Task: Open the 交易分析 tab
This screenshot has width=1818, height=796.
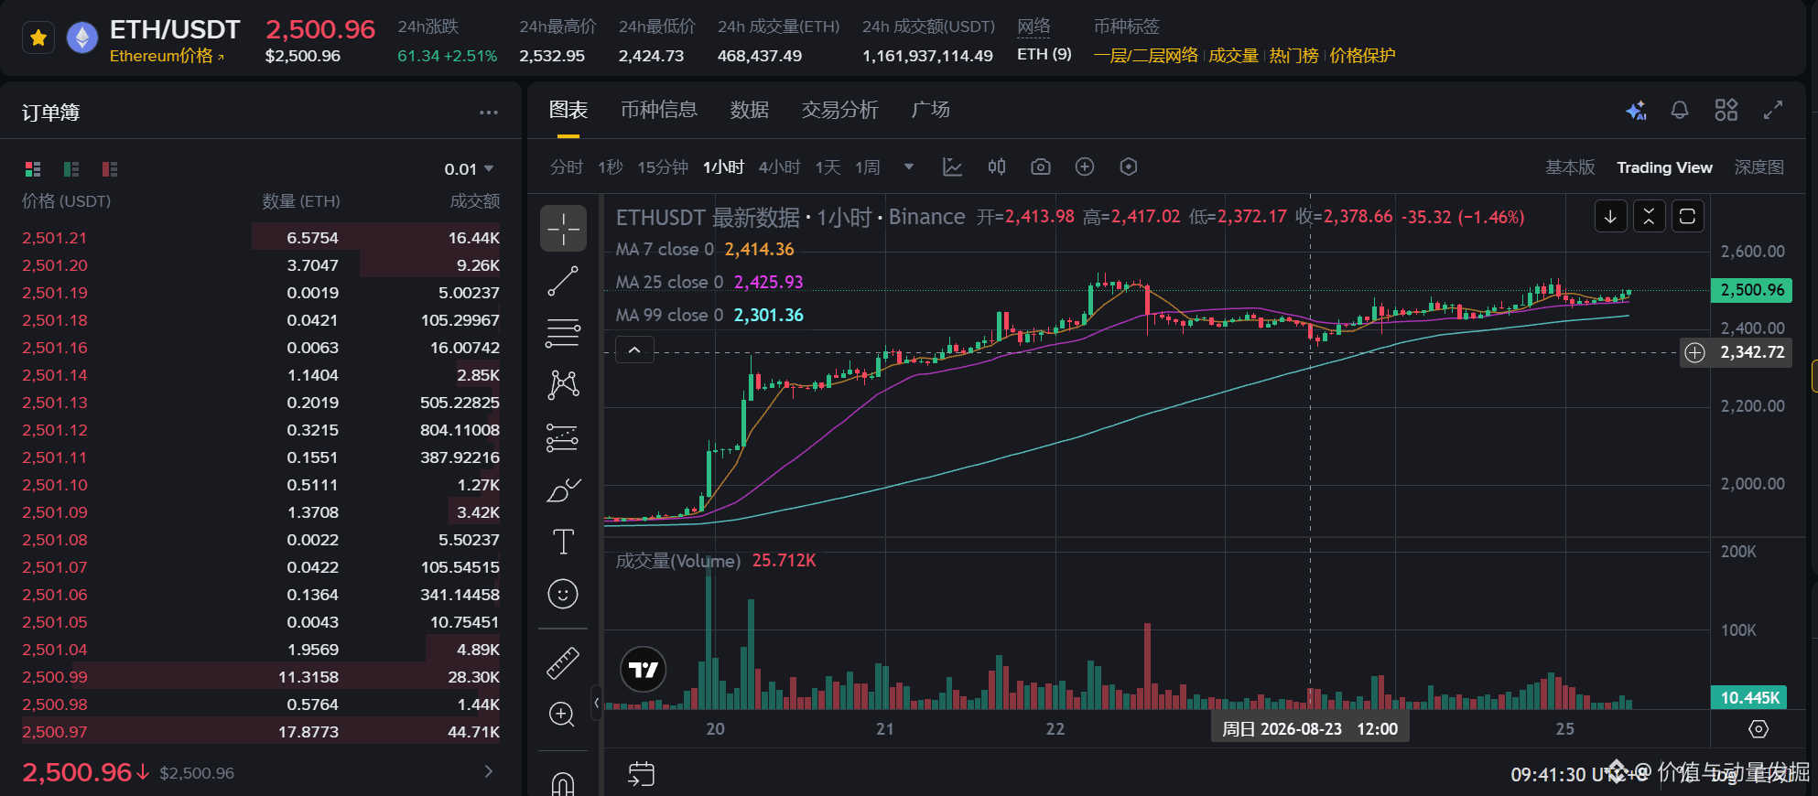Action: tap(840, 110)
